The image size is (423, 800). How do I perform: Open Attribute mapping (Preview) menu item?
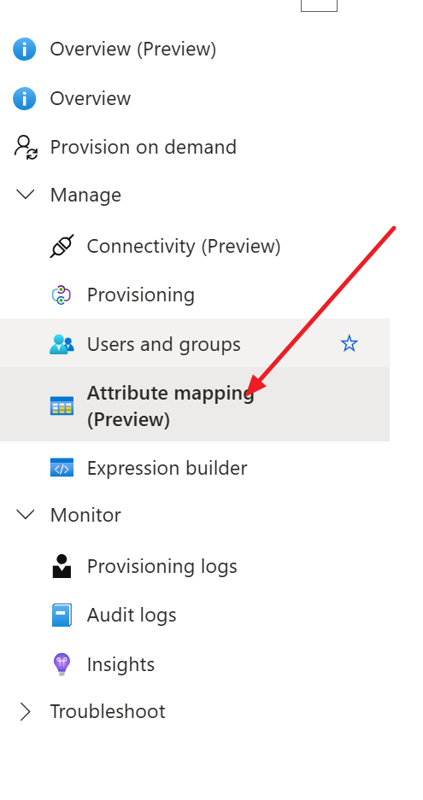pyautogui.click(x=195, y=404)
